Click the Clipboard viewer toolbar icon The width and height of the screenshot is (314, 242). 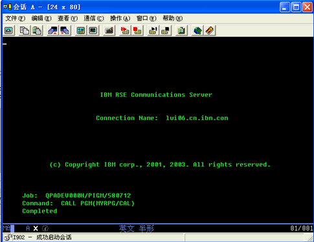point(181,30)
